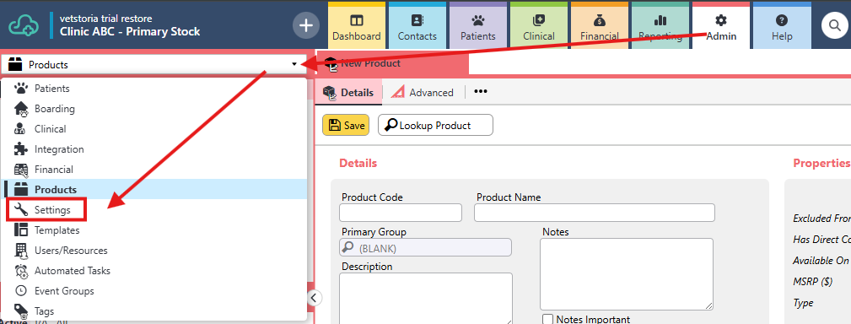This screenshot has width=851, height=324.
Task: Open the Reporting tab
Action: 660,25
